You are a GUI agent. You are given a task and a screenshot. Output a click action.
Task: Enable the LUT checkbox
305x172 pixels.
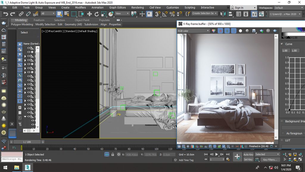pyautogui.click(x=282, y=140)
